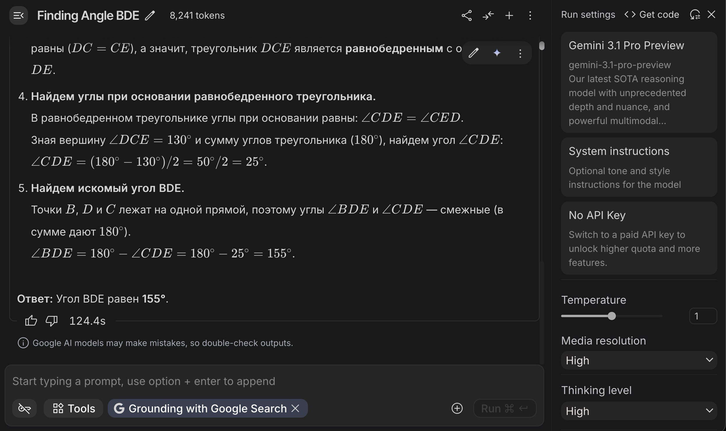Edit the response with pencil icon
The width and height of the screenshot is (726, 431).
point(474,53)
